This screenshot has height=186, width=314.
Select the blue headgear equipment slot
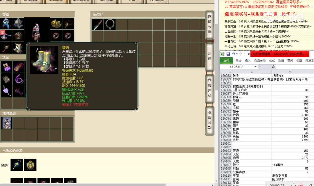6,24
